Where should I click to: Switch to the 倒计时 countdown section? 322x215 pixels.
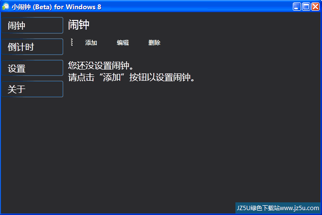tap(33, 47)
